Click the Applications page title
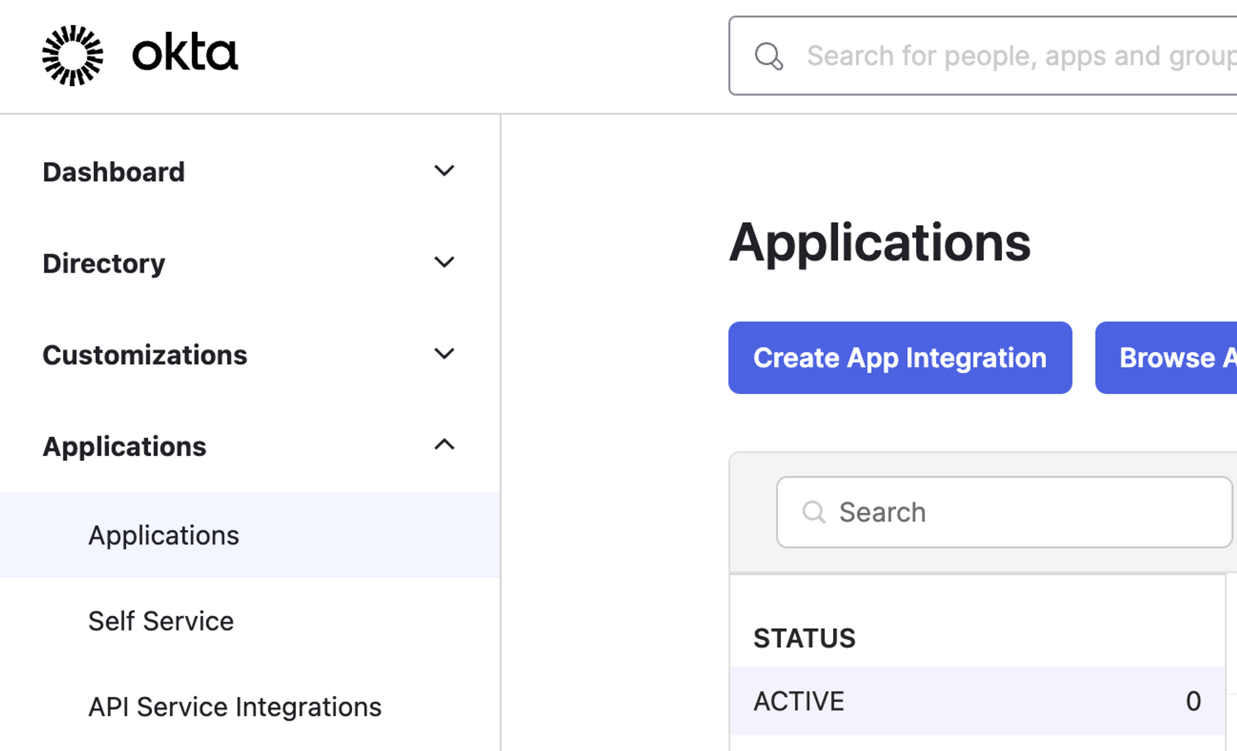This screenshot has width=1237, height=751. coord(880,244)
